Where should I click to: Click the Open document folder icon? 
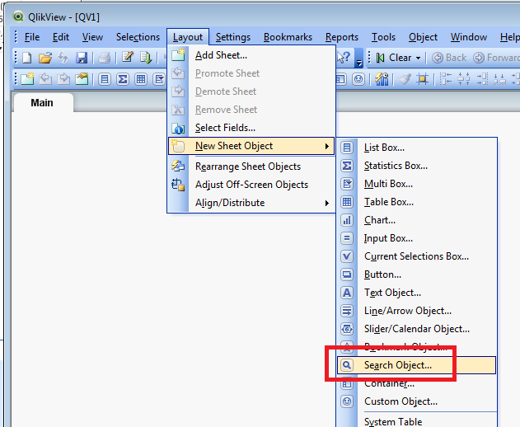click(x=45, y=58)
